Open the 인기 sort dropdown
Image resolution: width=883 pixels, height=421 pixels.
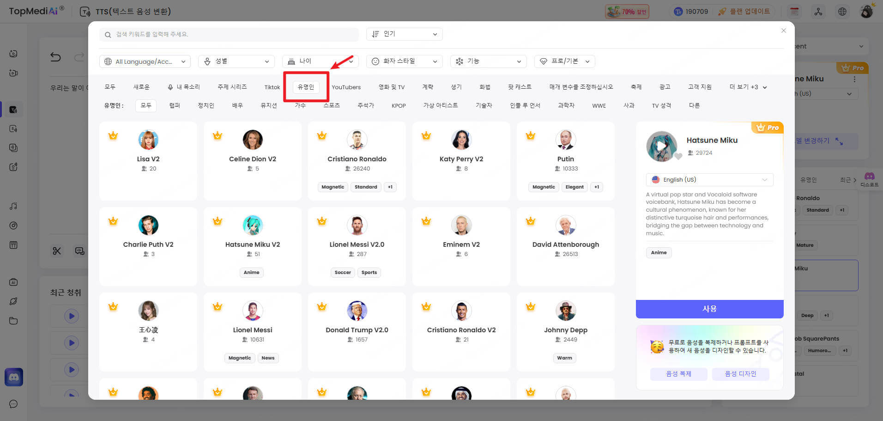coord(405,34)
